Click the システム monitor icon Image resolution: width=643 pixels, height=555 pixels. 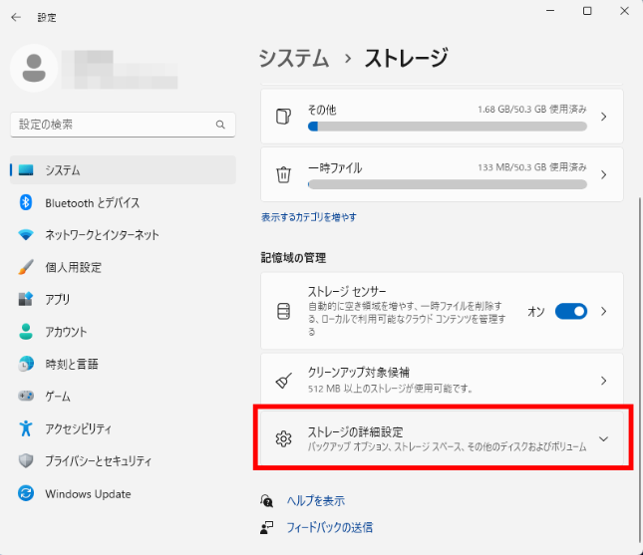click(26, 169)
